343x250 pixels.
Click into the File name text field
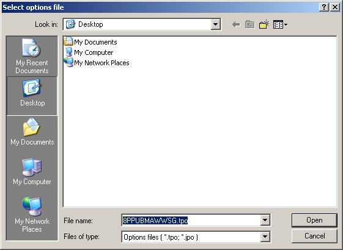[x=191, y=221]
